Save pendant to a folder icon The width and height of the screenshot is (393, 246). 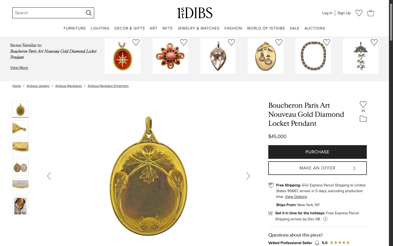363,119
